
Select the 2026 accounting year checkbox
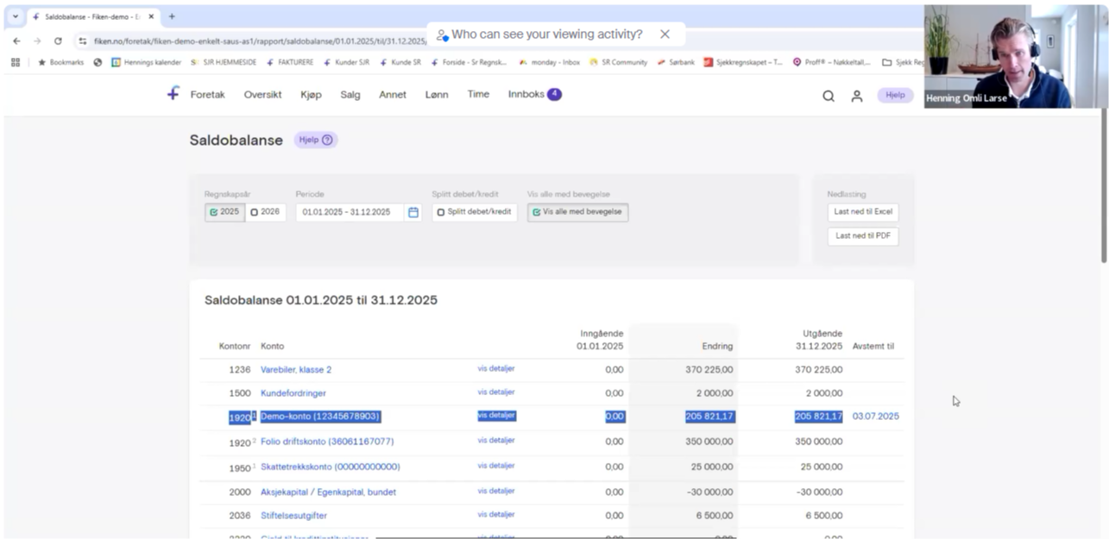[x=265, y=212]
